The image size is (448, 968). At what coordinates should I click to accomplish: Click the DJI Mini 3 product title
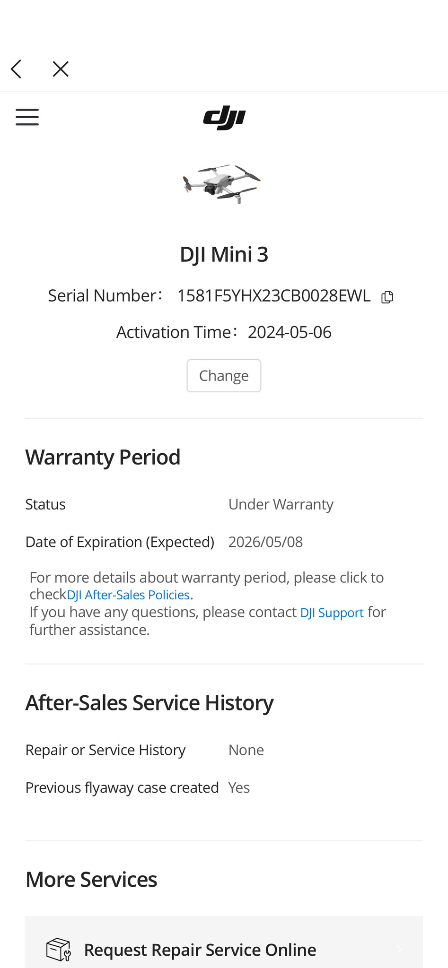click(x=224, y=254)
